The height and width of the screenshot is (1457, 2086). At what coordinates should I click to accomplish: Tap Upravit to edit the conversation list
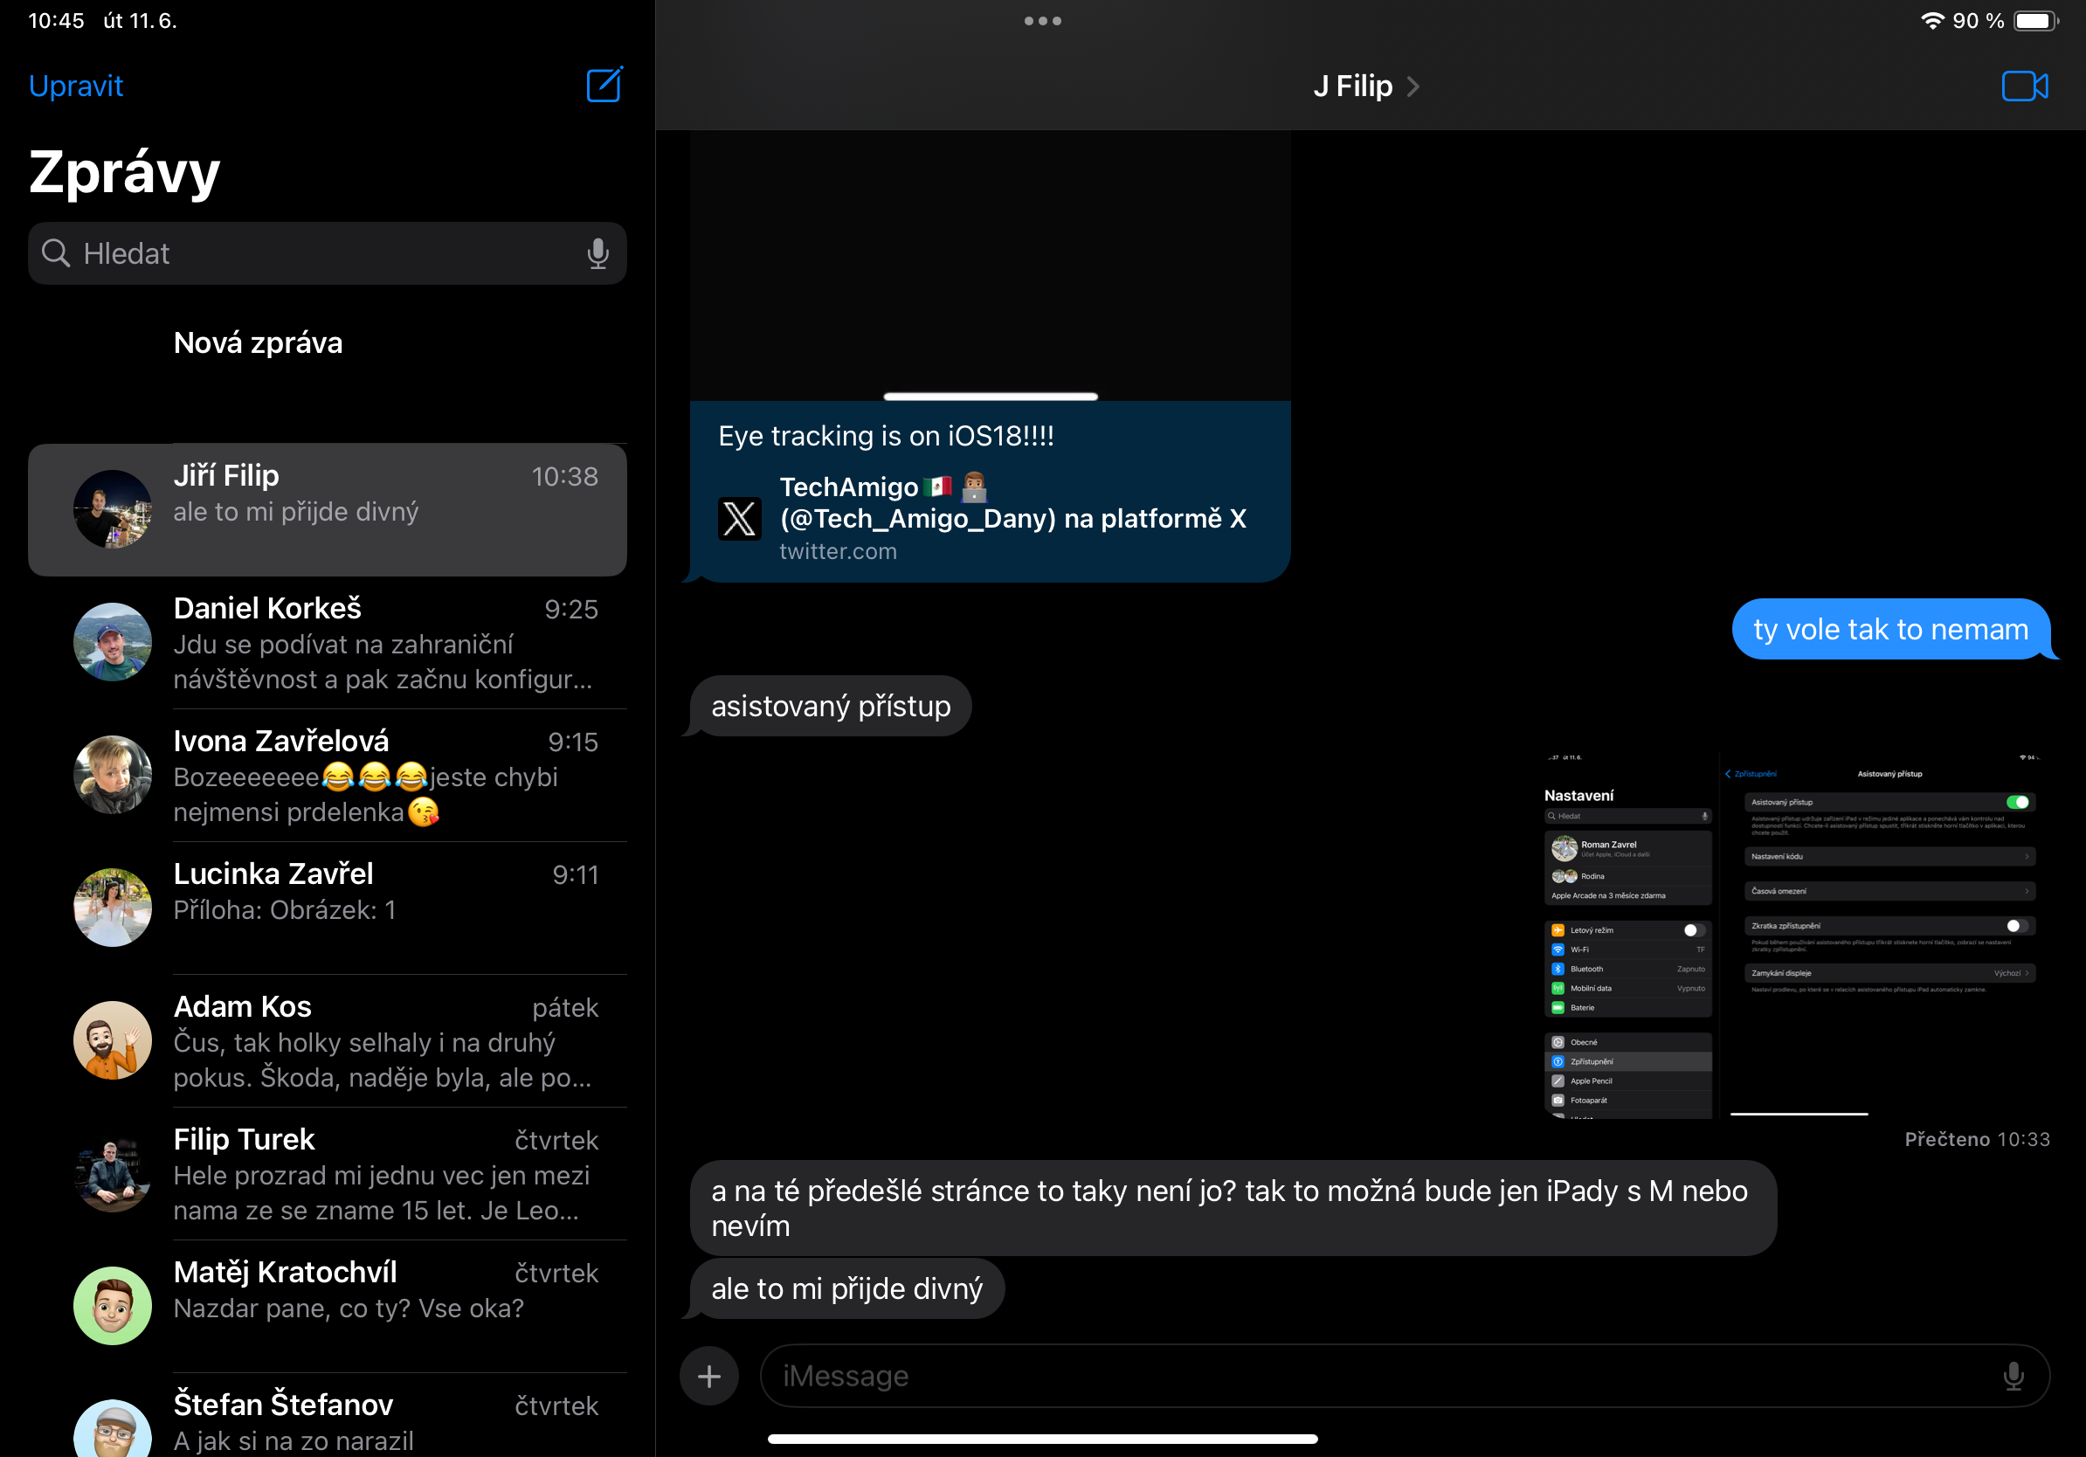pos(76,85)
